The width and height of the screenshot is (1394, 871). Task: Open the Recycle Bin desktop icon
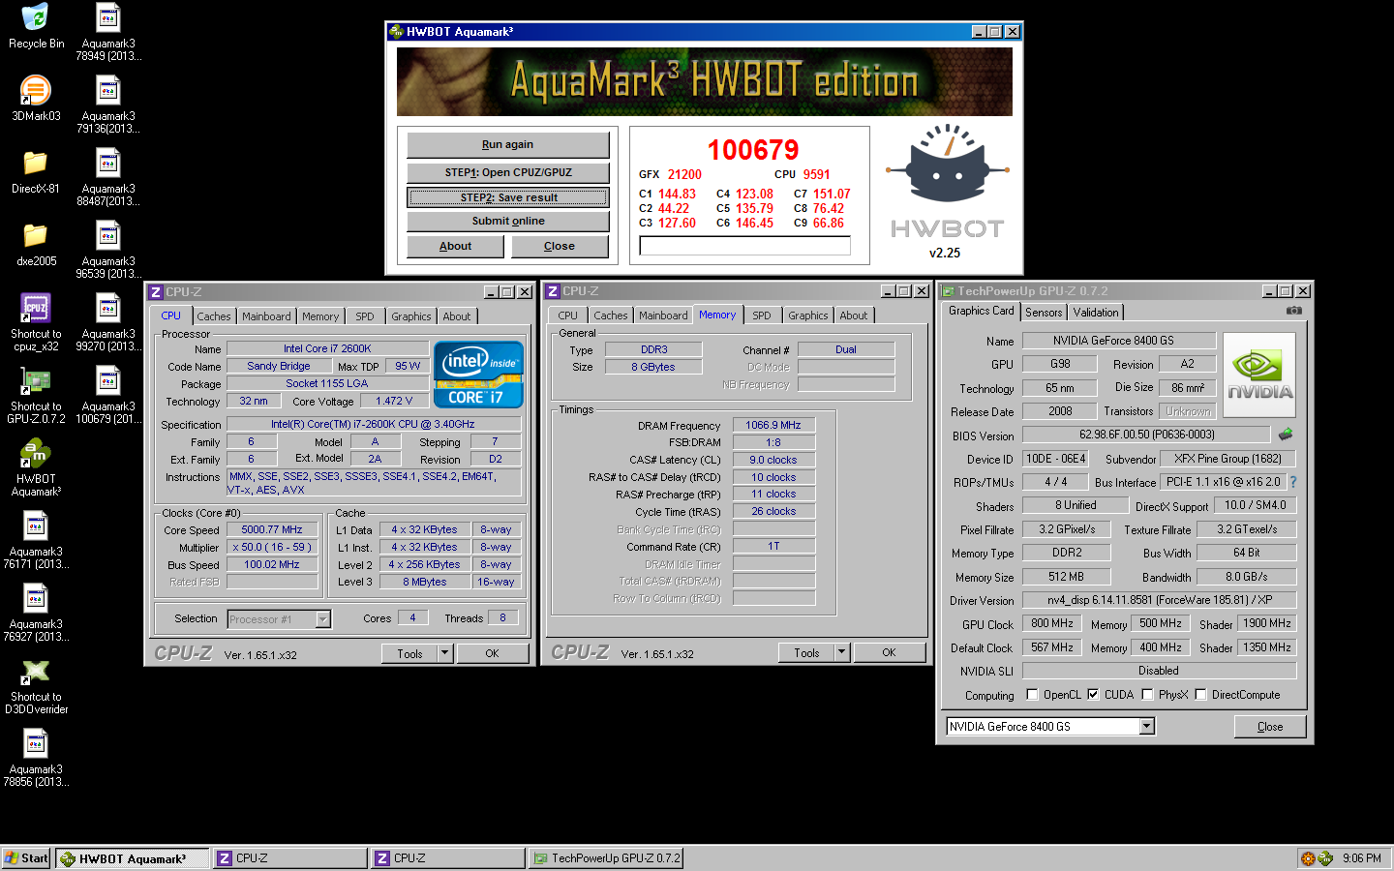pos(36,26)
